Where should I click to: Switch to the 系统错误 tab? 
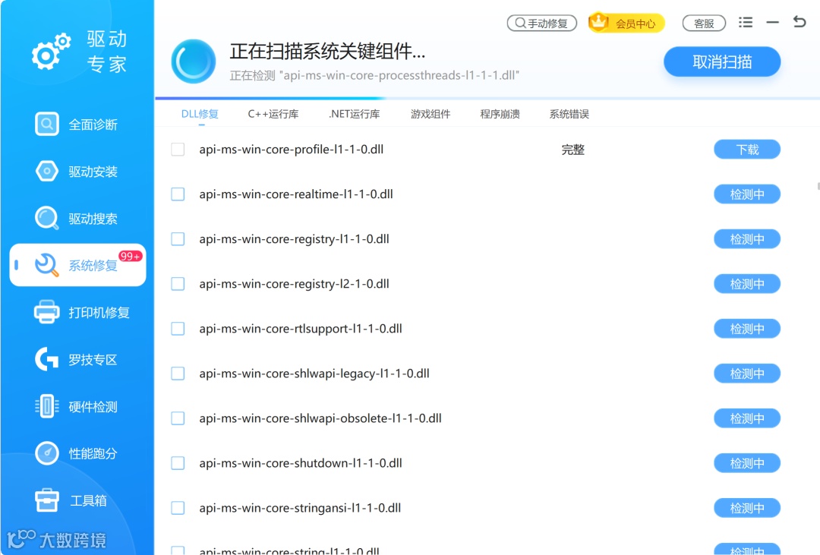click(x=569, y=114)
